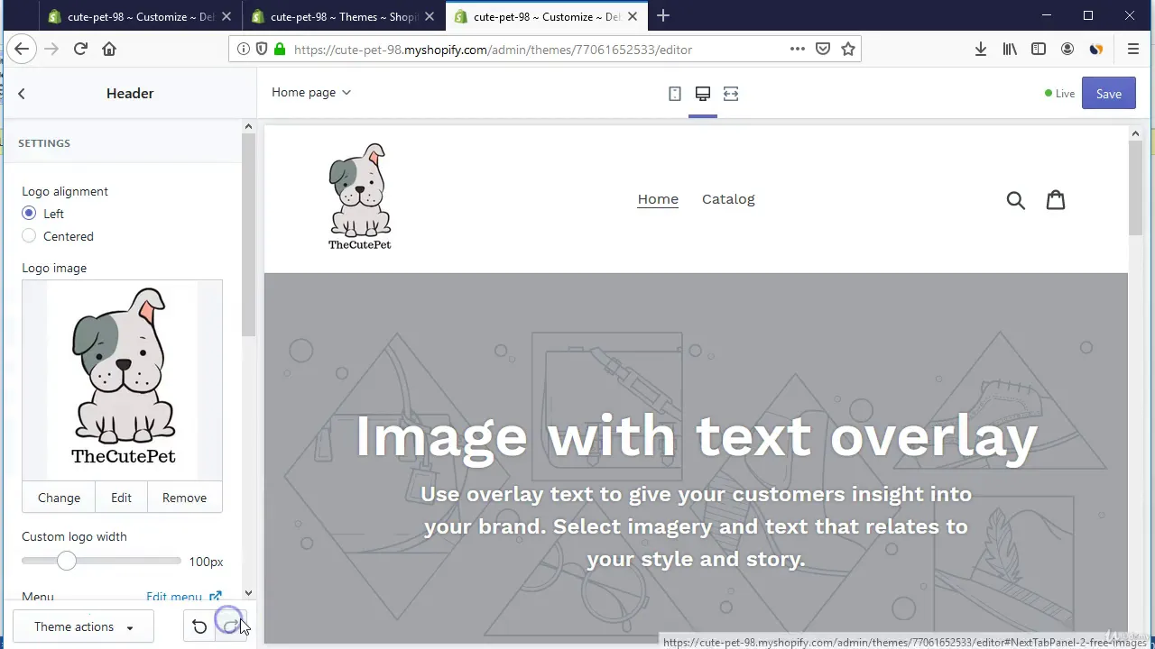Click preview pane scrollbar up arrow
Viewport: 1155px width, 649px height.
[x=1135, y=133]
